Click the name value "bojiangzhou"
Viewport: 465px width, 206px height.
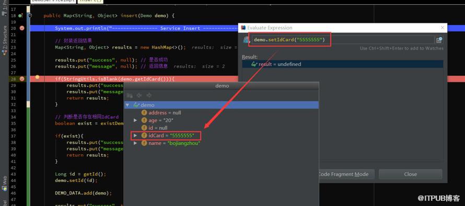click(x=184, y=143)
